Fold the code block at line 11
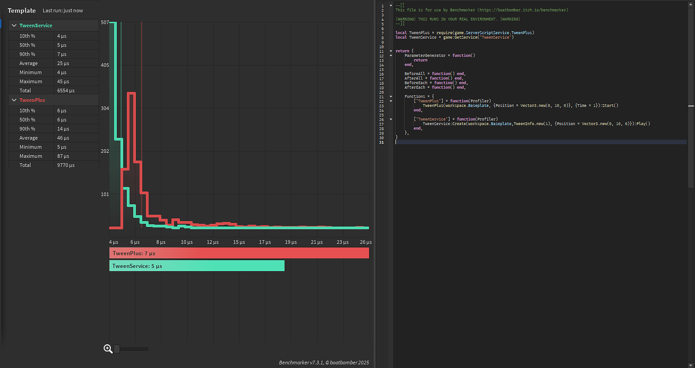Screen dimensions: 695x368 point(390,51)
